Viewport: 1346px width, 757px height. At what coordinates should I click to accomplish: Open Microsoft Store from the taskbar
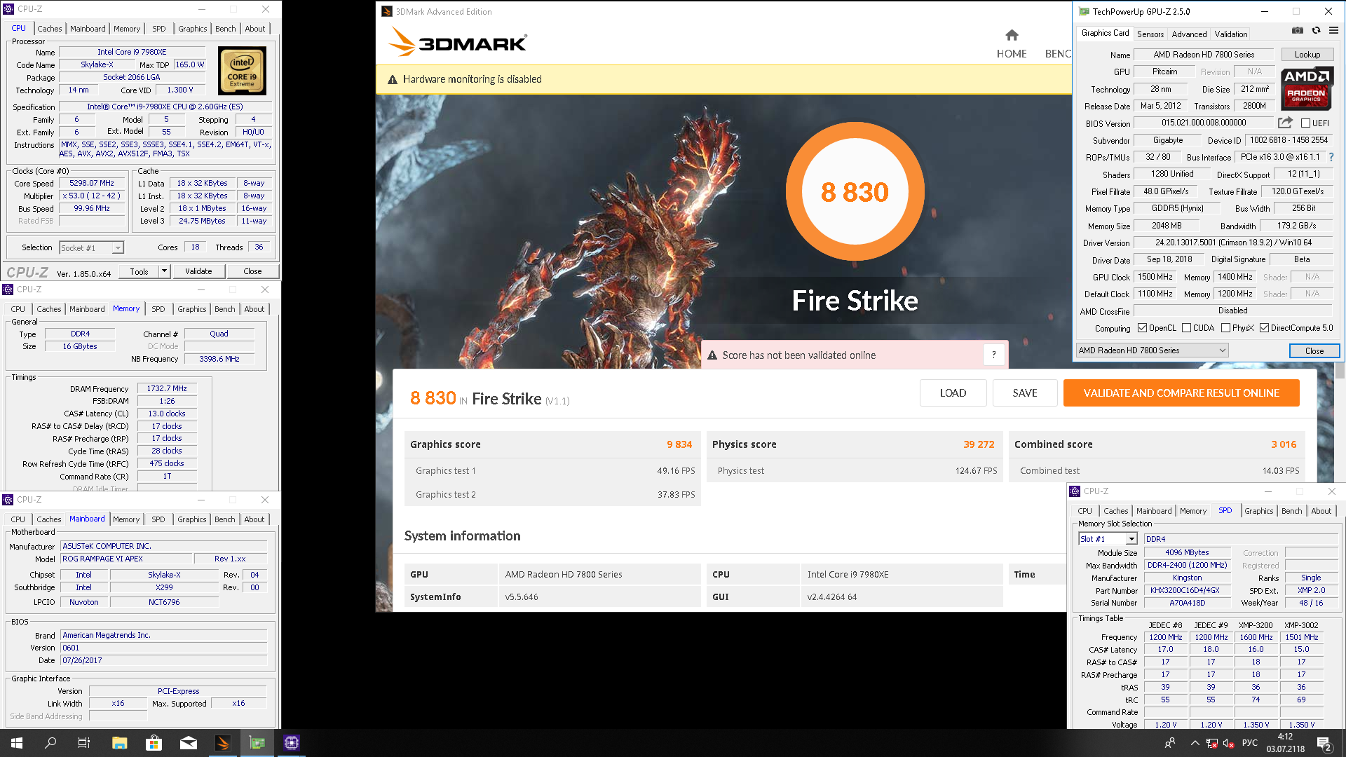click(154, 743)
